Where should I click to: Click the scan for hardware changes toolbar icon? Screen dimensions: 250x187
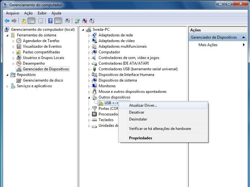click(x=67, y=21)
